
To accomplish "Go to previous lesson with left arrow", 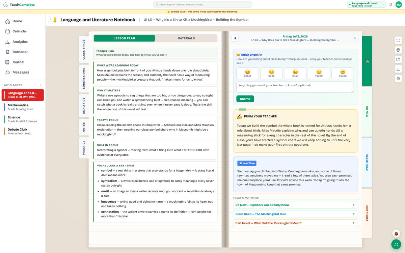I will tap(235, 38).
